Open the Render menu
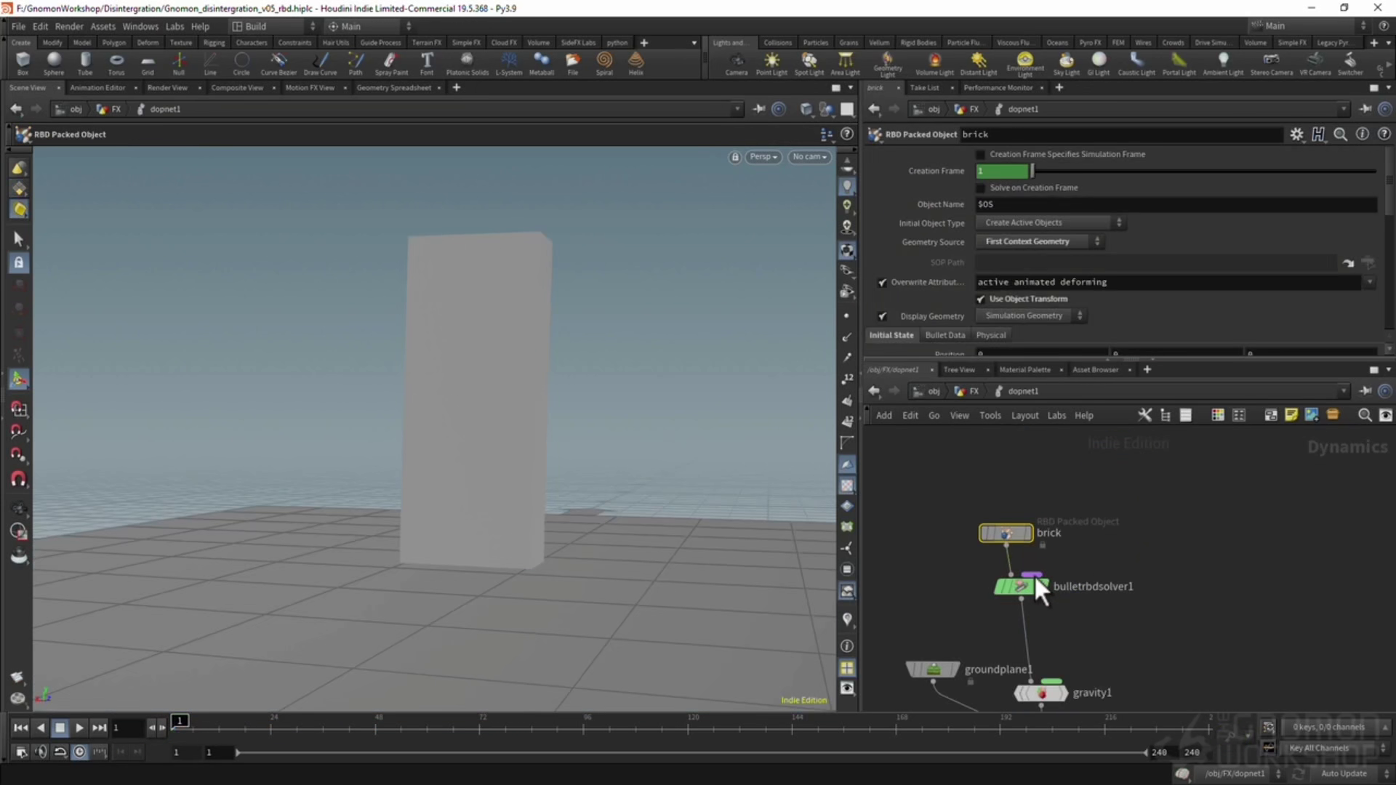The width and height of the screenshot is (1396, 785). 69,26
